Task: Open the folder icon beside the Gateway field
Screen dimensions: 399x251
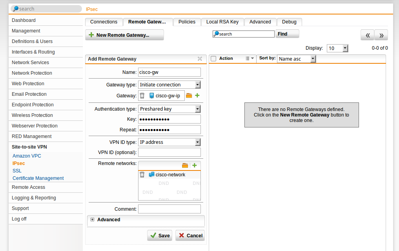Action: 189,95
